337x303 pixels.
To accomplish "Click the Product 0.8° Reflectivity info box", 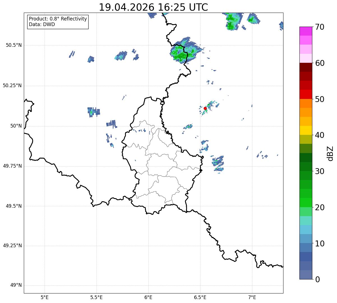I will 58,22.
